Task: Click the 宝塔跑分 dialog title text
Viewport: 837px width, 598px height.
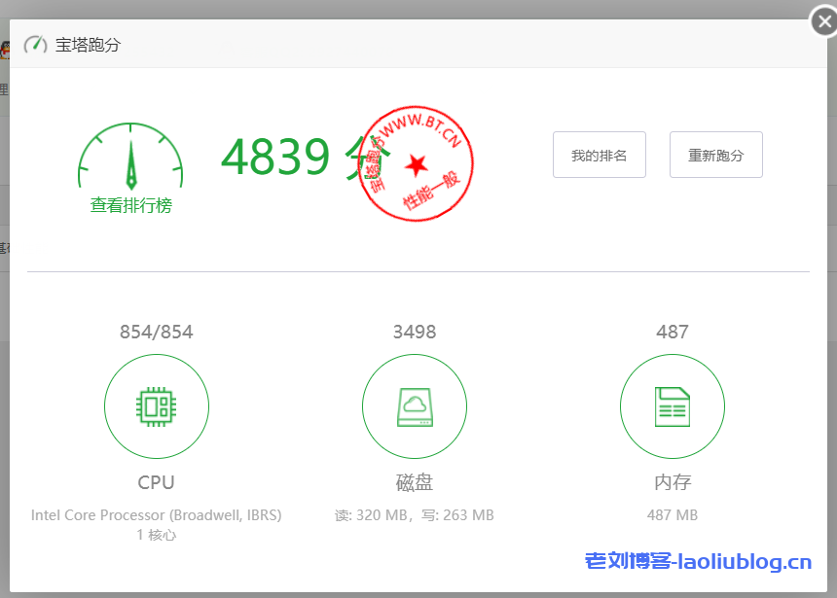Action: coord(88,45)
